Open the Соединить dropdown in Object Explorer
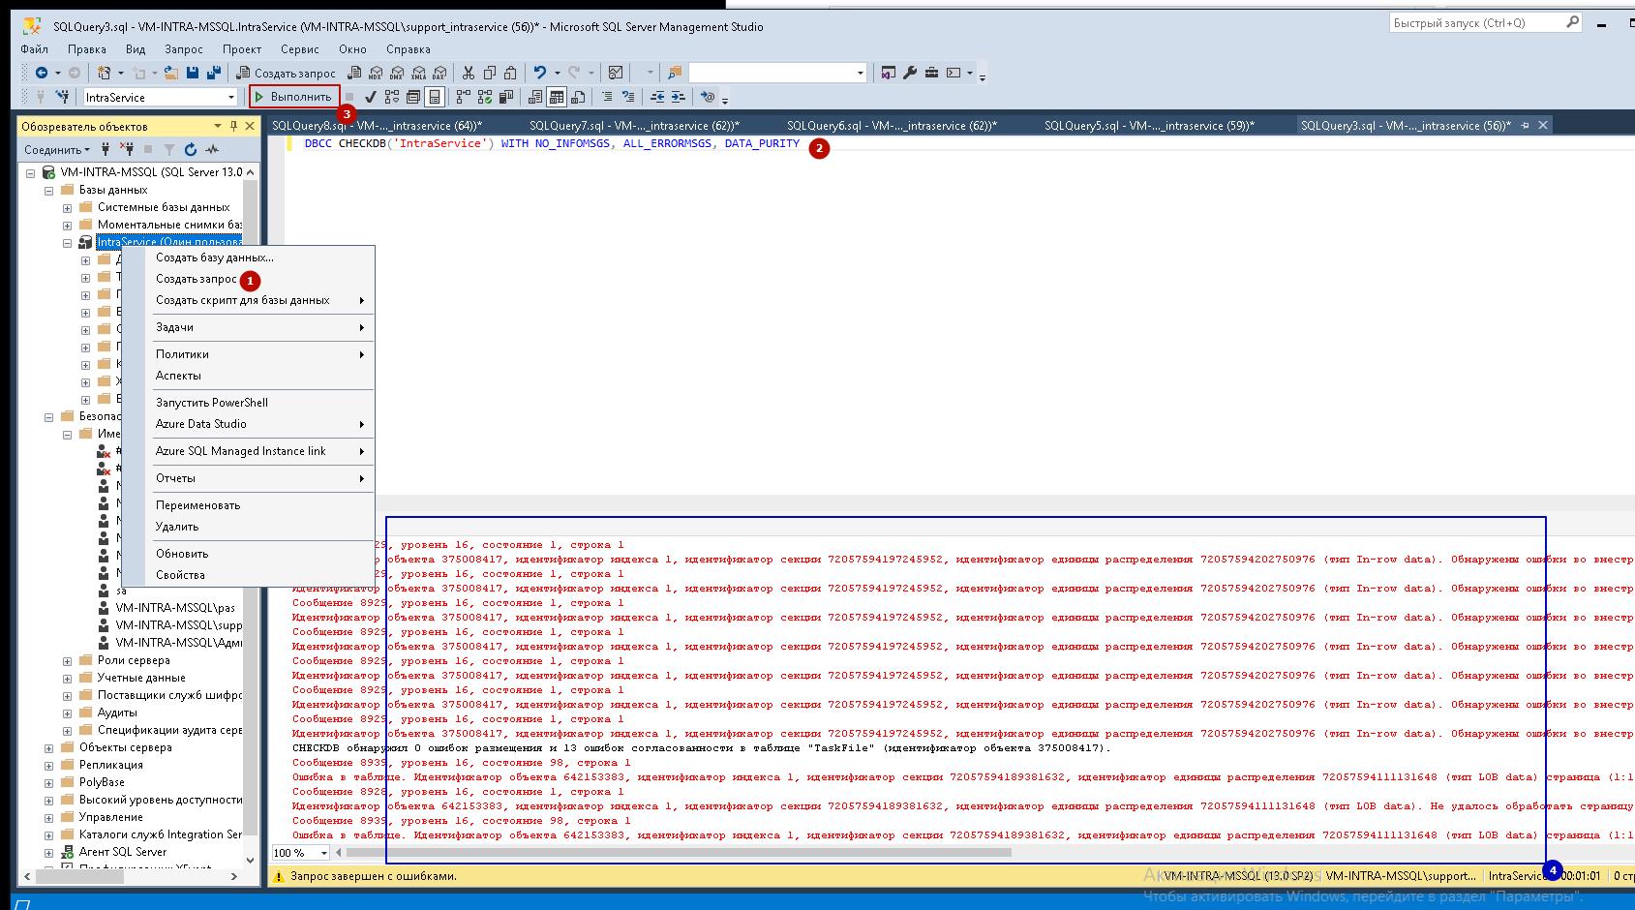This screenshot has height=910, width=1635. pos(57,149)
